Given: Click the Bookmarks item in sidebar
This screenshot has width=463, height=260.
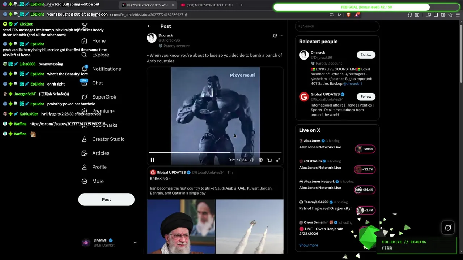Looking at the screenshot, I should pyautogui.click(x=99, y=125).
